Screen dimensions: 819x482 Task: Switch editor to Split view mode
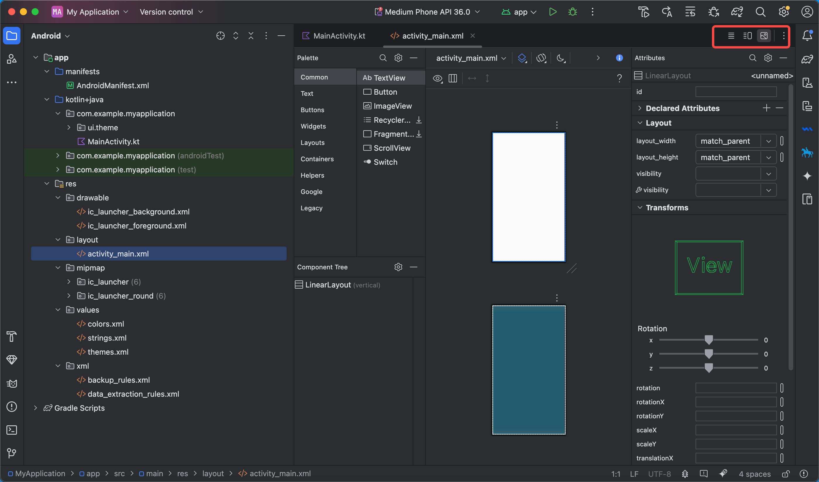[x=747, y=36]
